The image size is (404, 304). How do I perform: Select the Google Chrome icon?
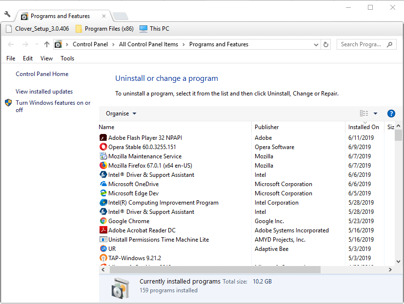pos(103,221)
